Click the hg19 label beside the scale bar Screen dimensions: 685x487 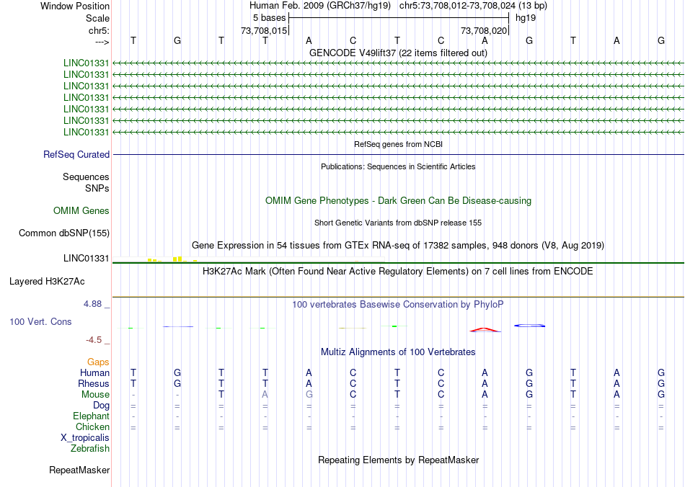(526, 18)
